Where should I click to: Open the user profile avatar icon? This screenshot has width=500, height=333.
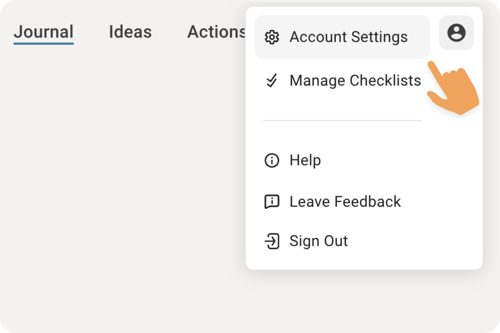[x=457, y=33]
